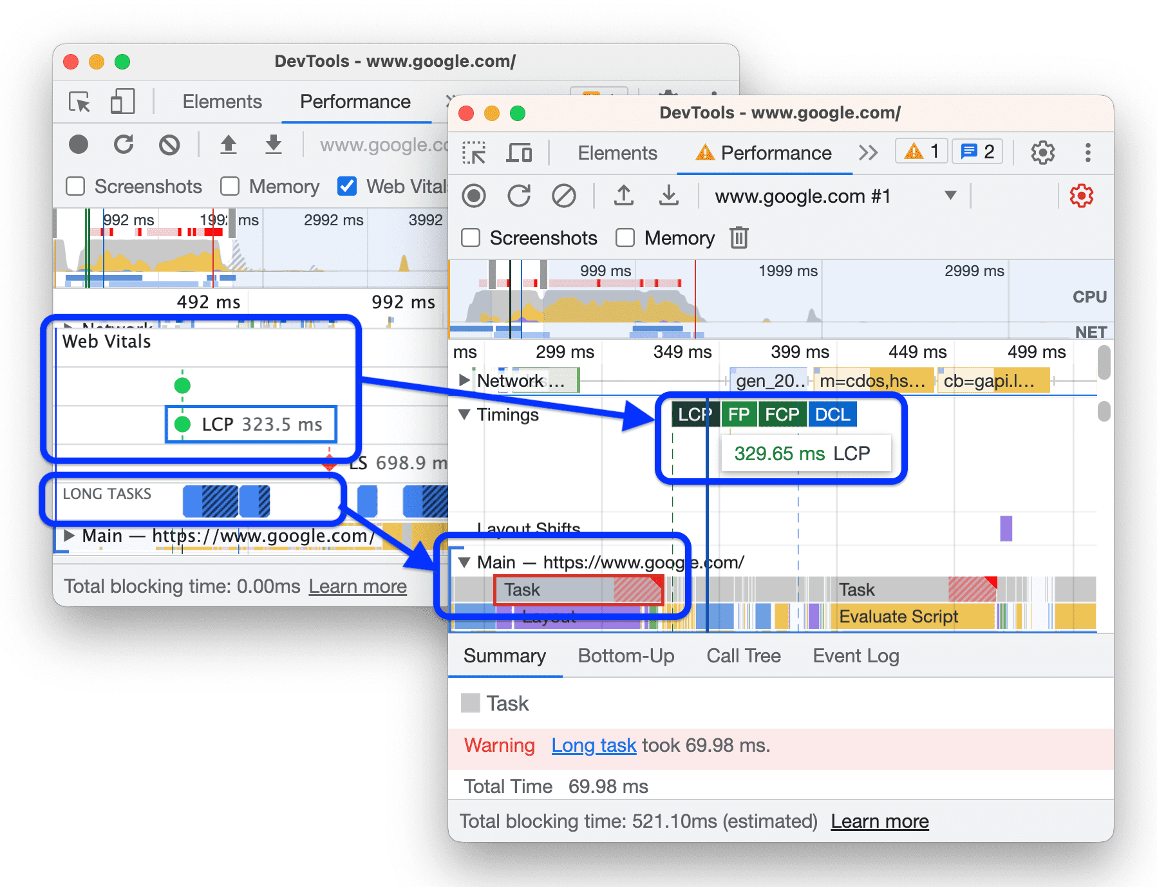
Task: Expand the Network track
Action: pyautogui.click(x=463, y=380)
